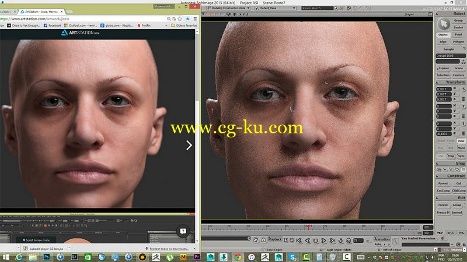Enable Edge selection filter
The width and height of the screenshot is (467, 262).
pos(443,42)
